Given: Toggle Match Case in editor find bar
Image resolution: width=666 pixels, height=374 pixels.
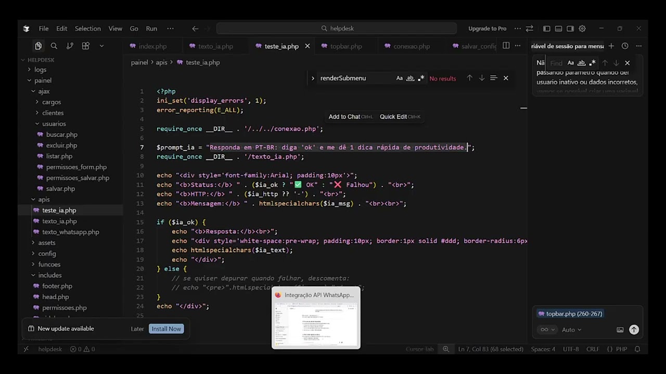Looking at the screenshot, I should pyautogui.click(x=399, y=78).
